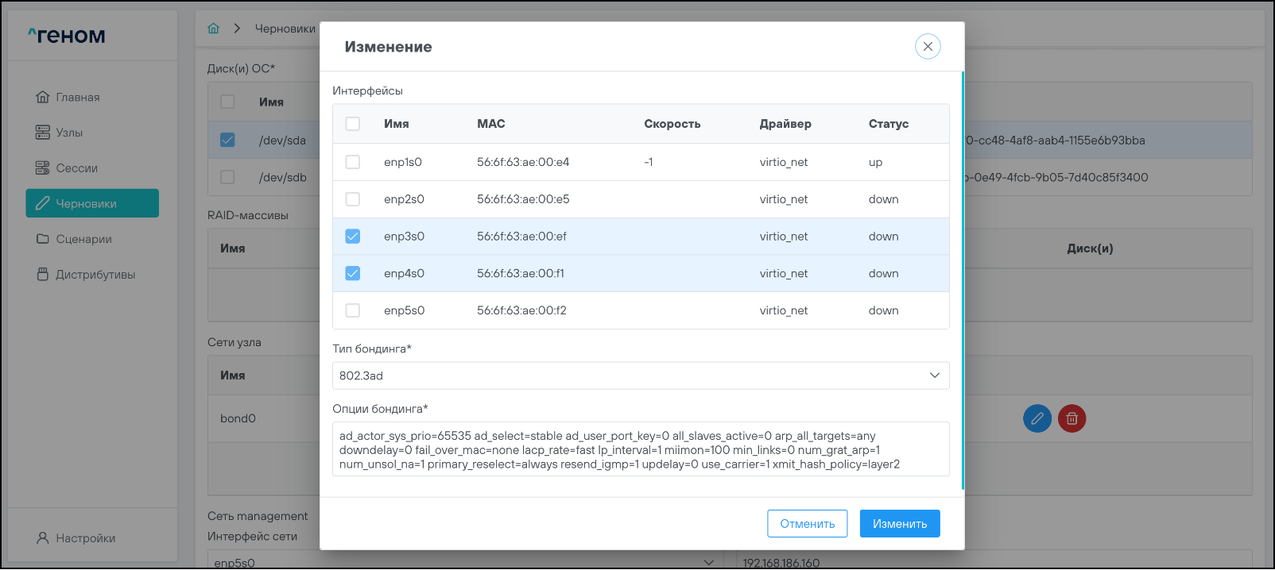
Task: Click the Узлы server icon in sidebar
Action: (43, 133)
